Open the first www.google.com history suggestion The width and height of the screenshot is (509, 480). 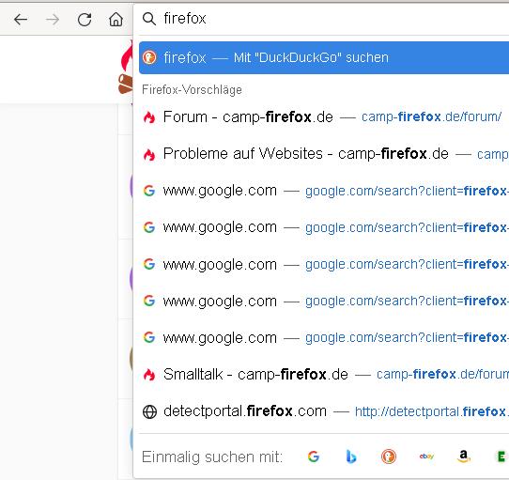[324, 191]
